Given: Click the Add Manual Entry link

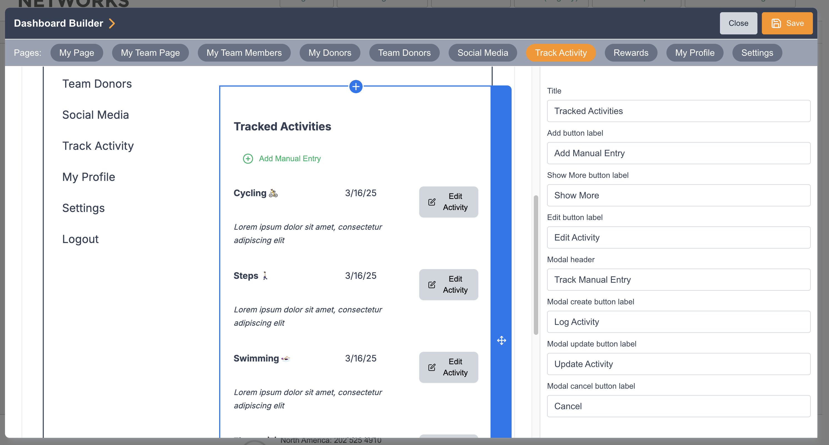Looking at the screenshot, I should click(290, 159).
